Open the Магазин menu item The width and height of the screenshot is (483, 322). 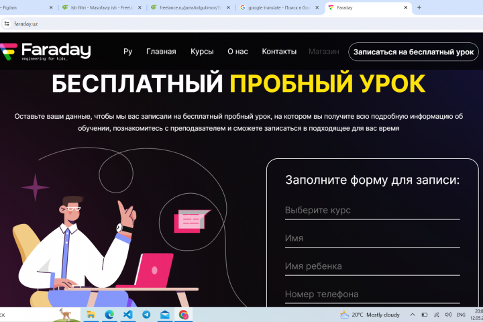click(324, 52)
